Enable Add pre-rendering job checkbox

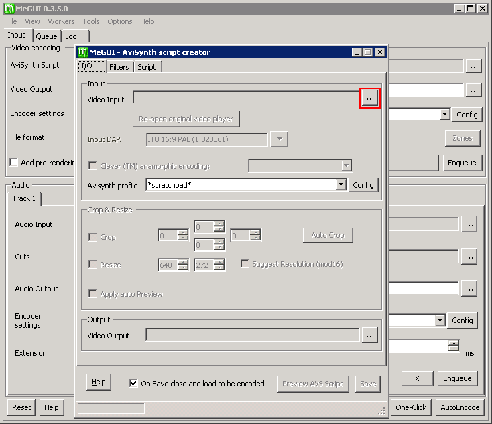tap(13, 163)
